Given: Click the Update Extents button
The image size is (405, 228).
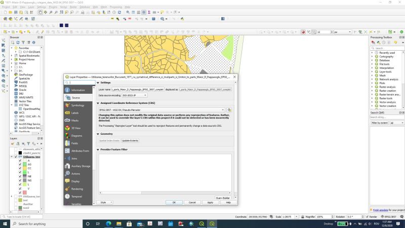Looking at the screenshot, I should click(x=130, y=141).
